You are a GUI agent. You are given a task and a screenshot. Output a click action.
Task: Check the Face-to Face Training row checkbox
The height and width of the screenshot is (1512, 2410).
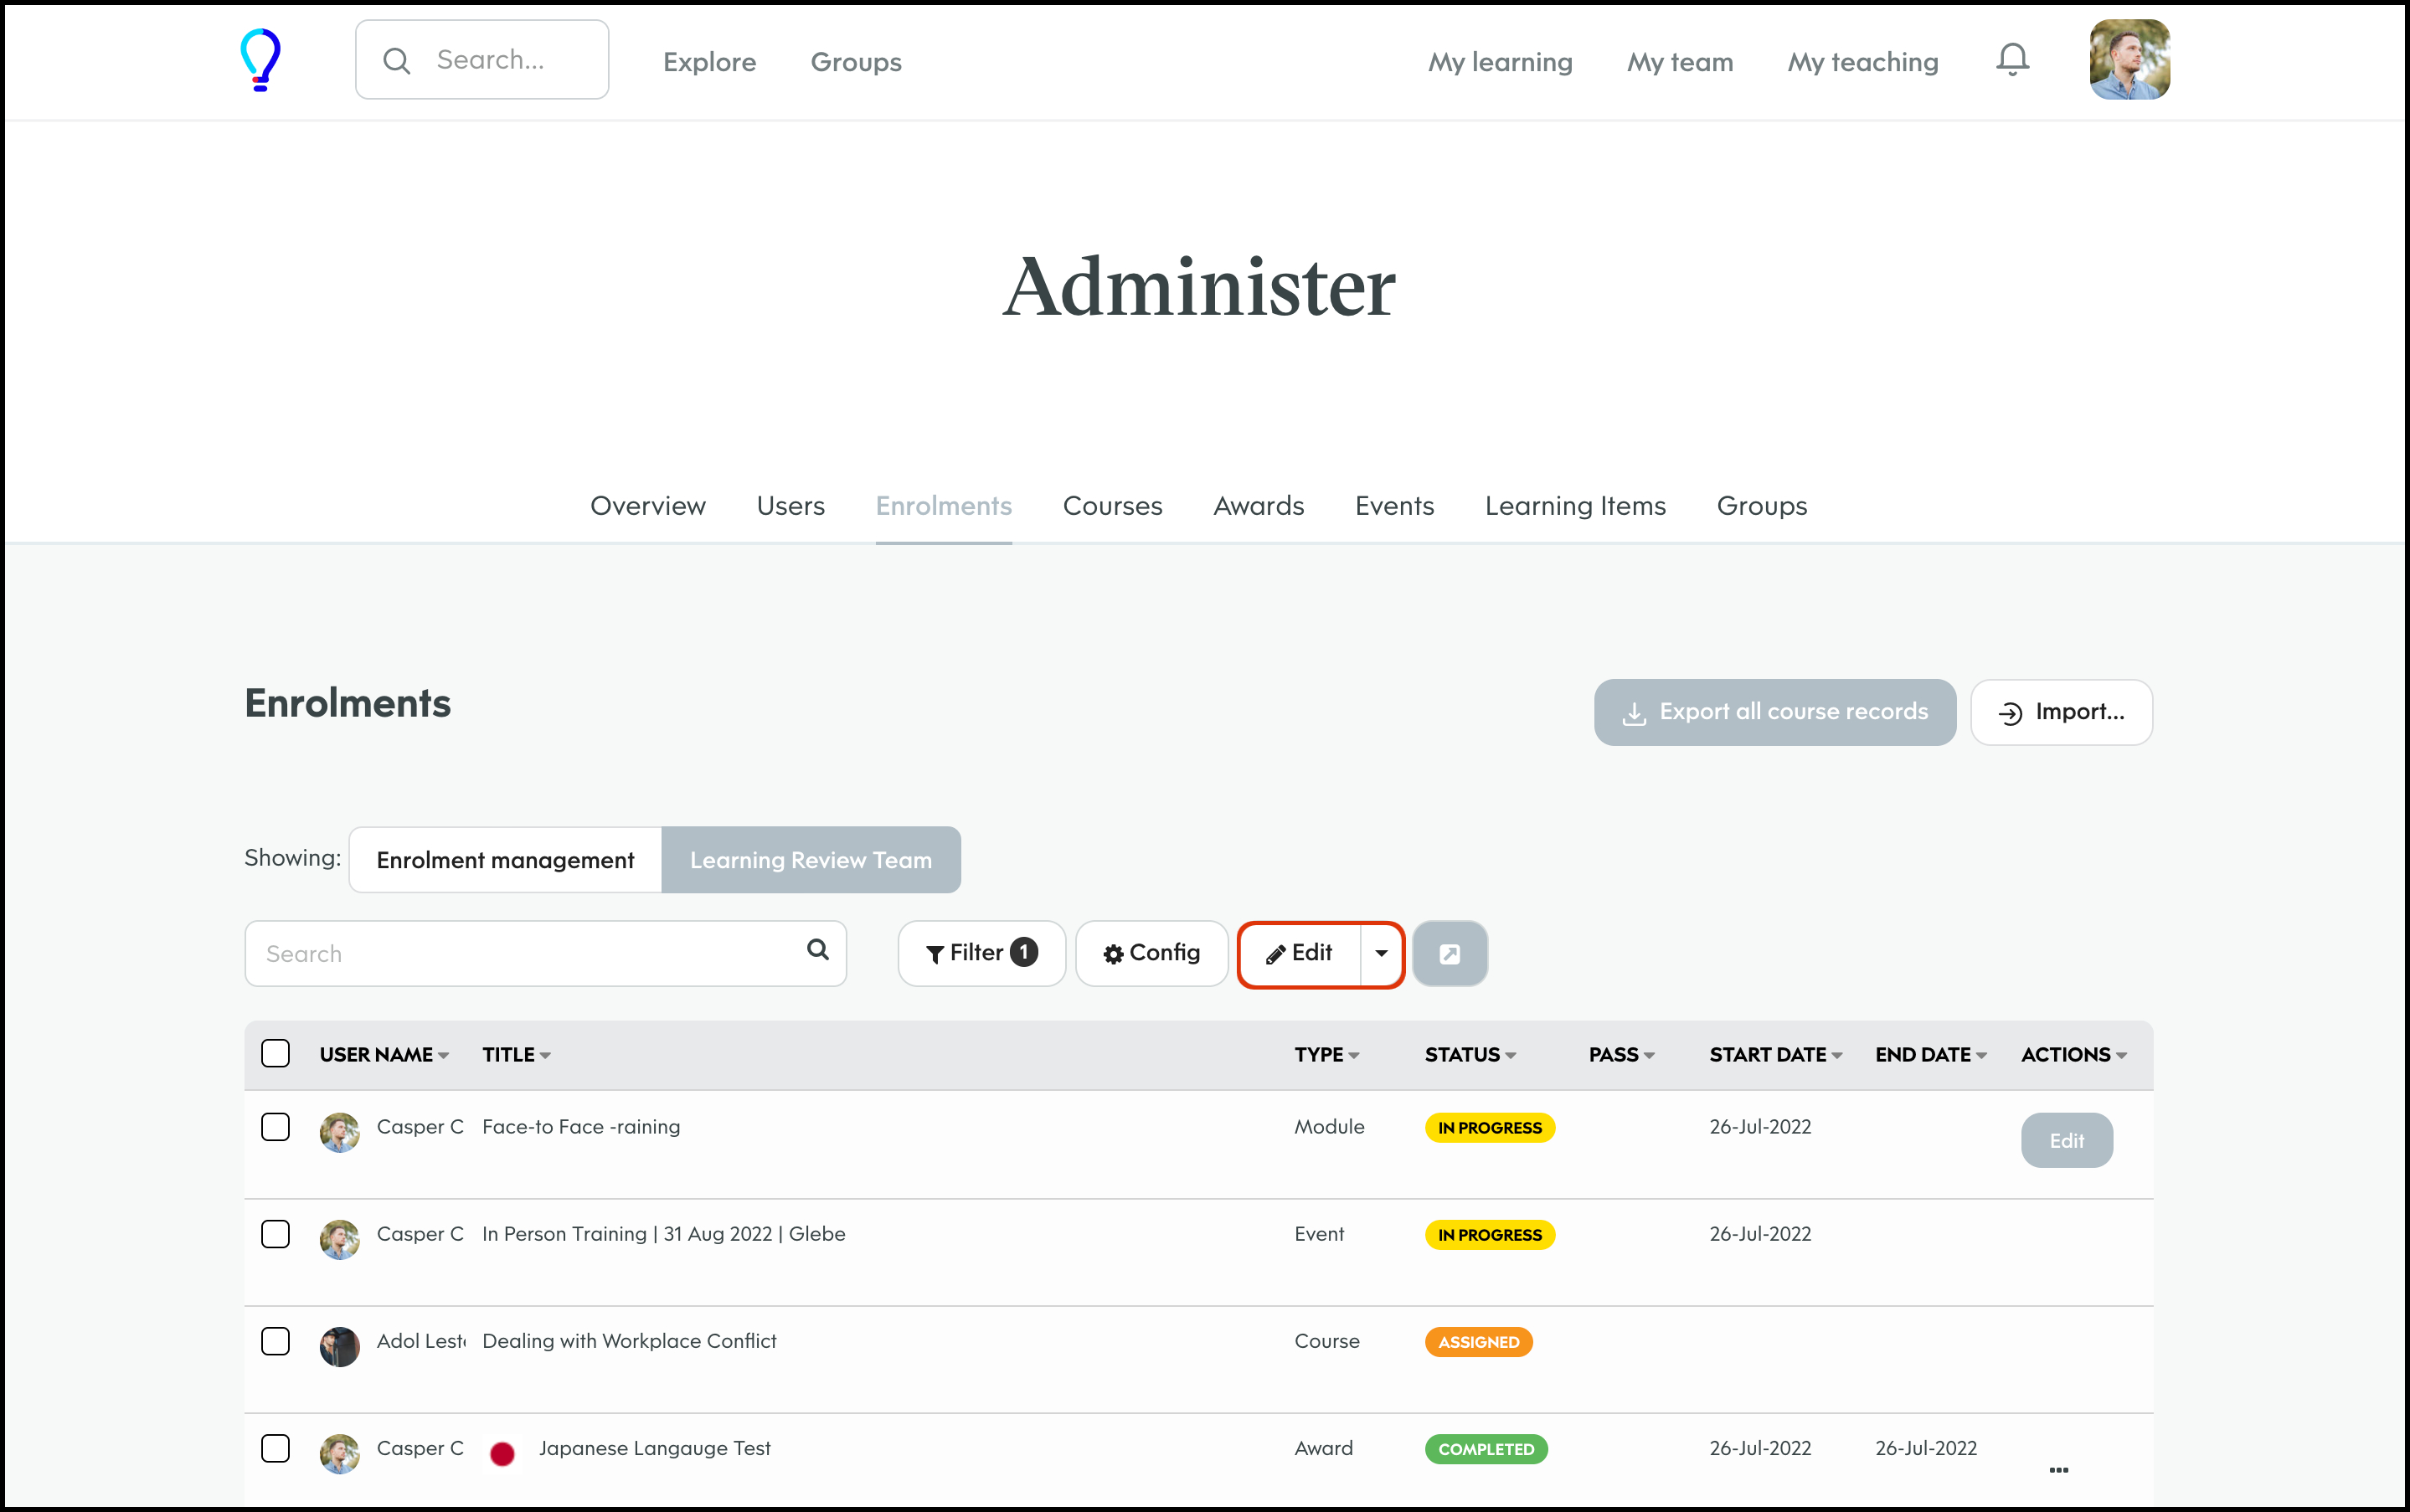pos(275,1127)
